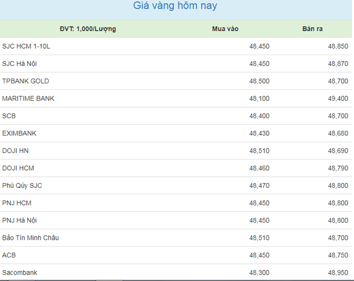
Task: Click DOJI HCM sell price 48,790
Action: point(338,168)
